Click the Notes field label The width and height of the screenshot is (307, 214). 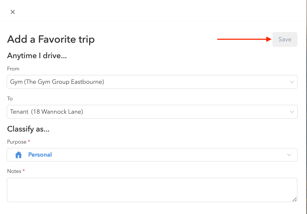[x=14, y=171]
